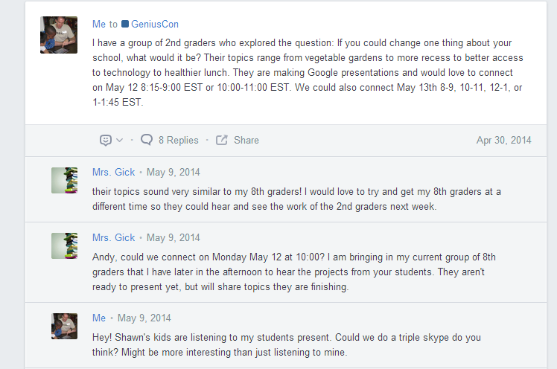The image size is (557, 369).
Task: Click Mrs. Gick's avatar on her first reply
Action: point(64,180)
